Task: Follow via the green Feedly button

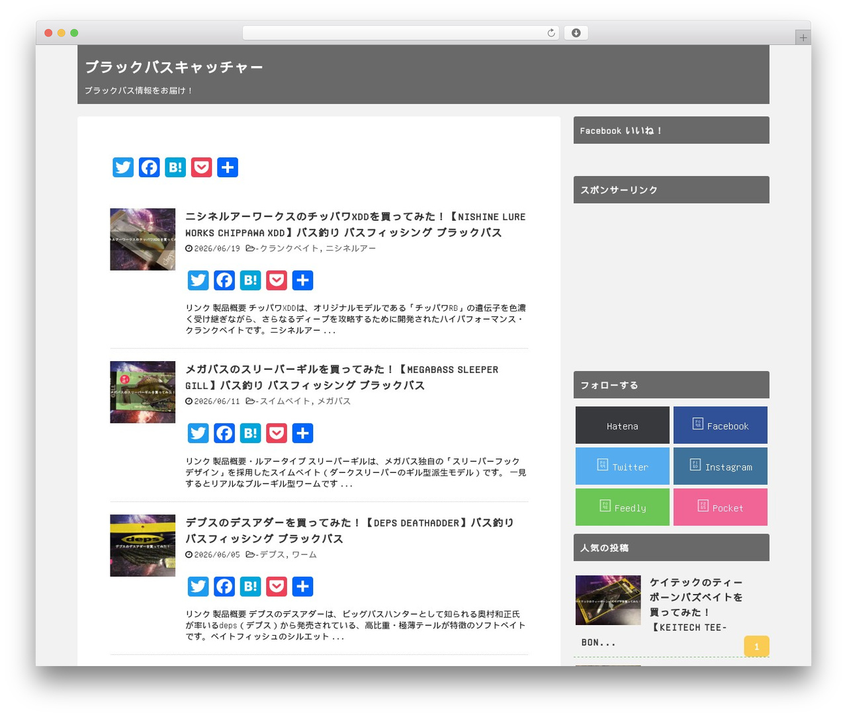Action: click(x=623, y=507)
